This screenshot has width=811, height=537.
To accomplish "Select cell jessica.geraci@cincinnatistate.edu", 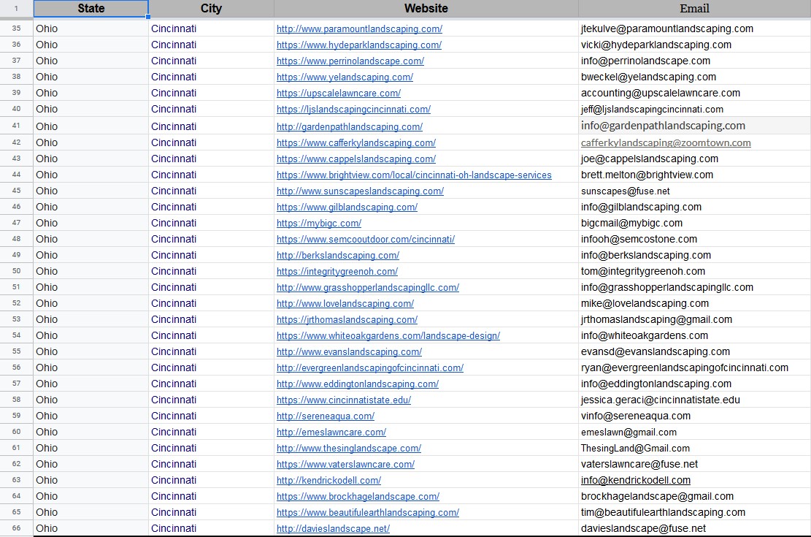I will coord(695,399).
